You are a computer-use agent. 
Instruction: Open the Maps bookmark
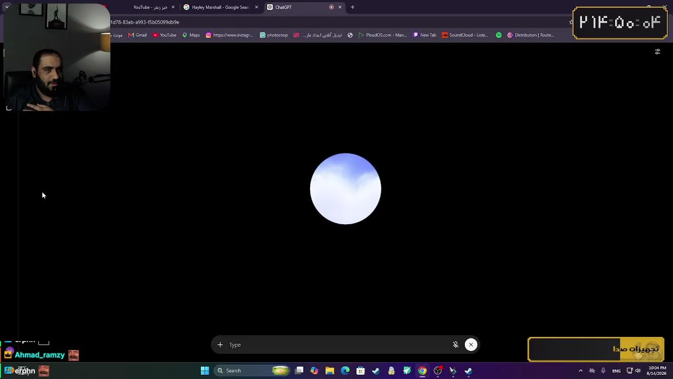[x=191, y=35]
